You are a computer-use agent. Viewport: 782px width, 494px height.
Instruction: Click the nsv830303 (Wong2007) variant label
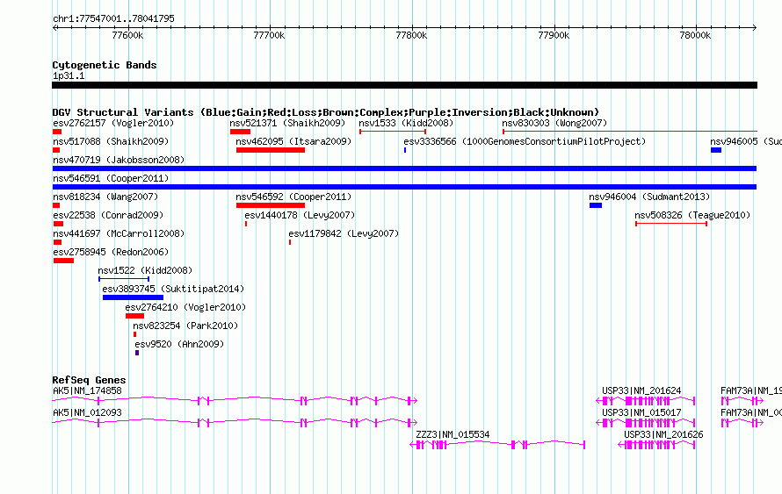[x=554, y=123]
